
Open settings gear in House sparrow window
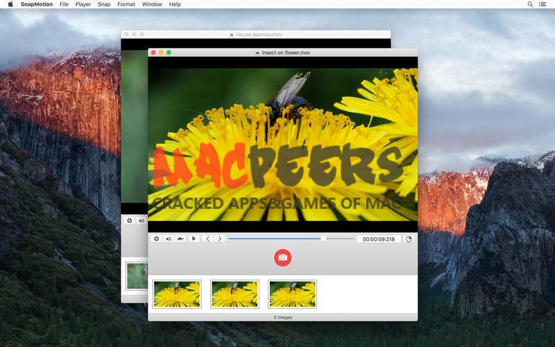(x=130, y=221)
